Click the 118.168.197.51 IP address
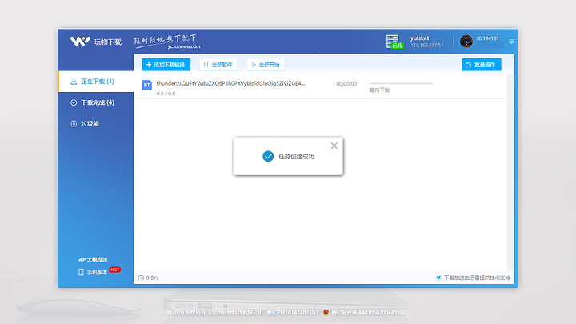 (x=427, y=45)
